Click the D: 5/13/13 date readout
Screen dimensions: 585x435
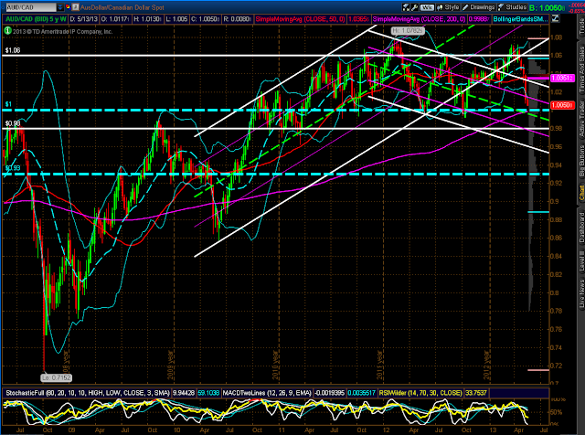(83, 19)
